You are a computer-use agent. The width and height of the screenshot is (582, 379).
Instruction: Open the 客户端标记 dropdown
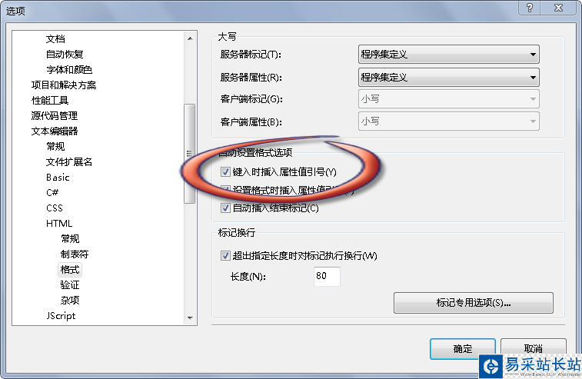[x=449, y=99]
